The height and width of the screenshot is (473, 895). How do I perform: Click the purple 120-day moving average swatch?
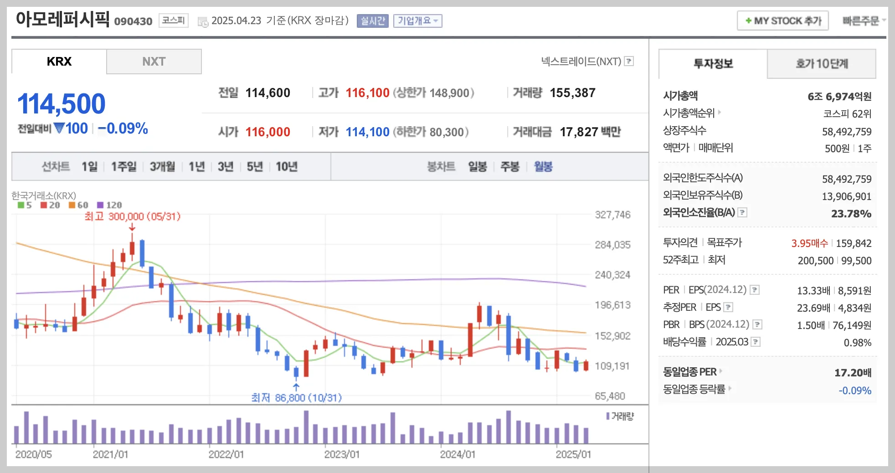coord(100,205)
